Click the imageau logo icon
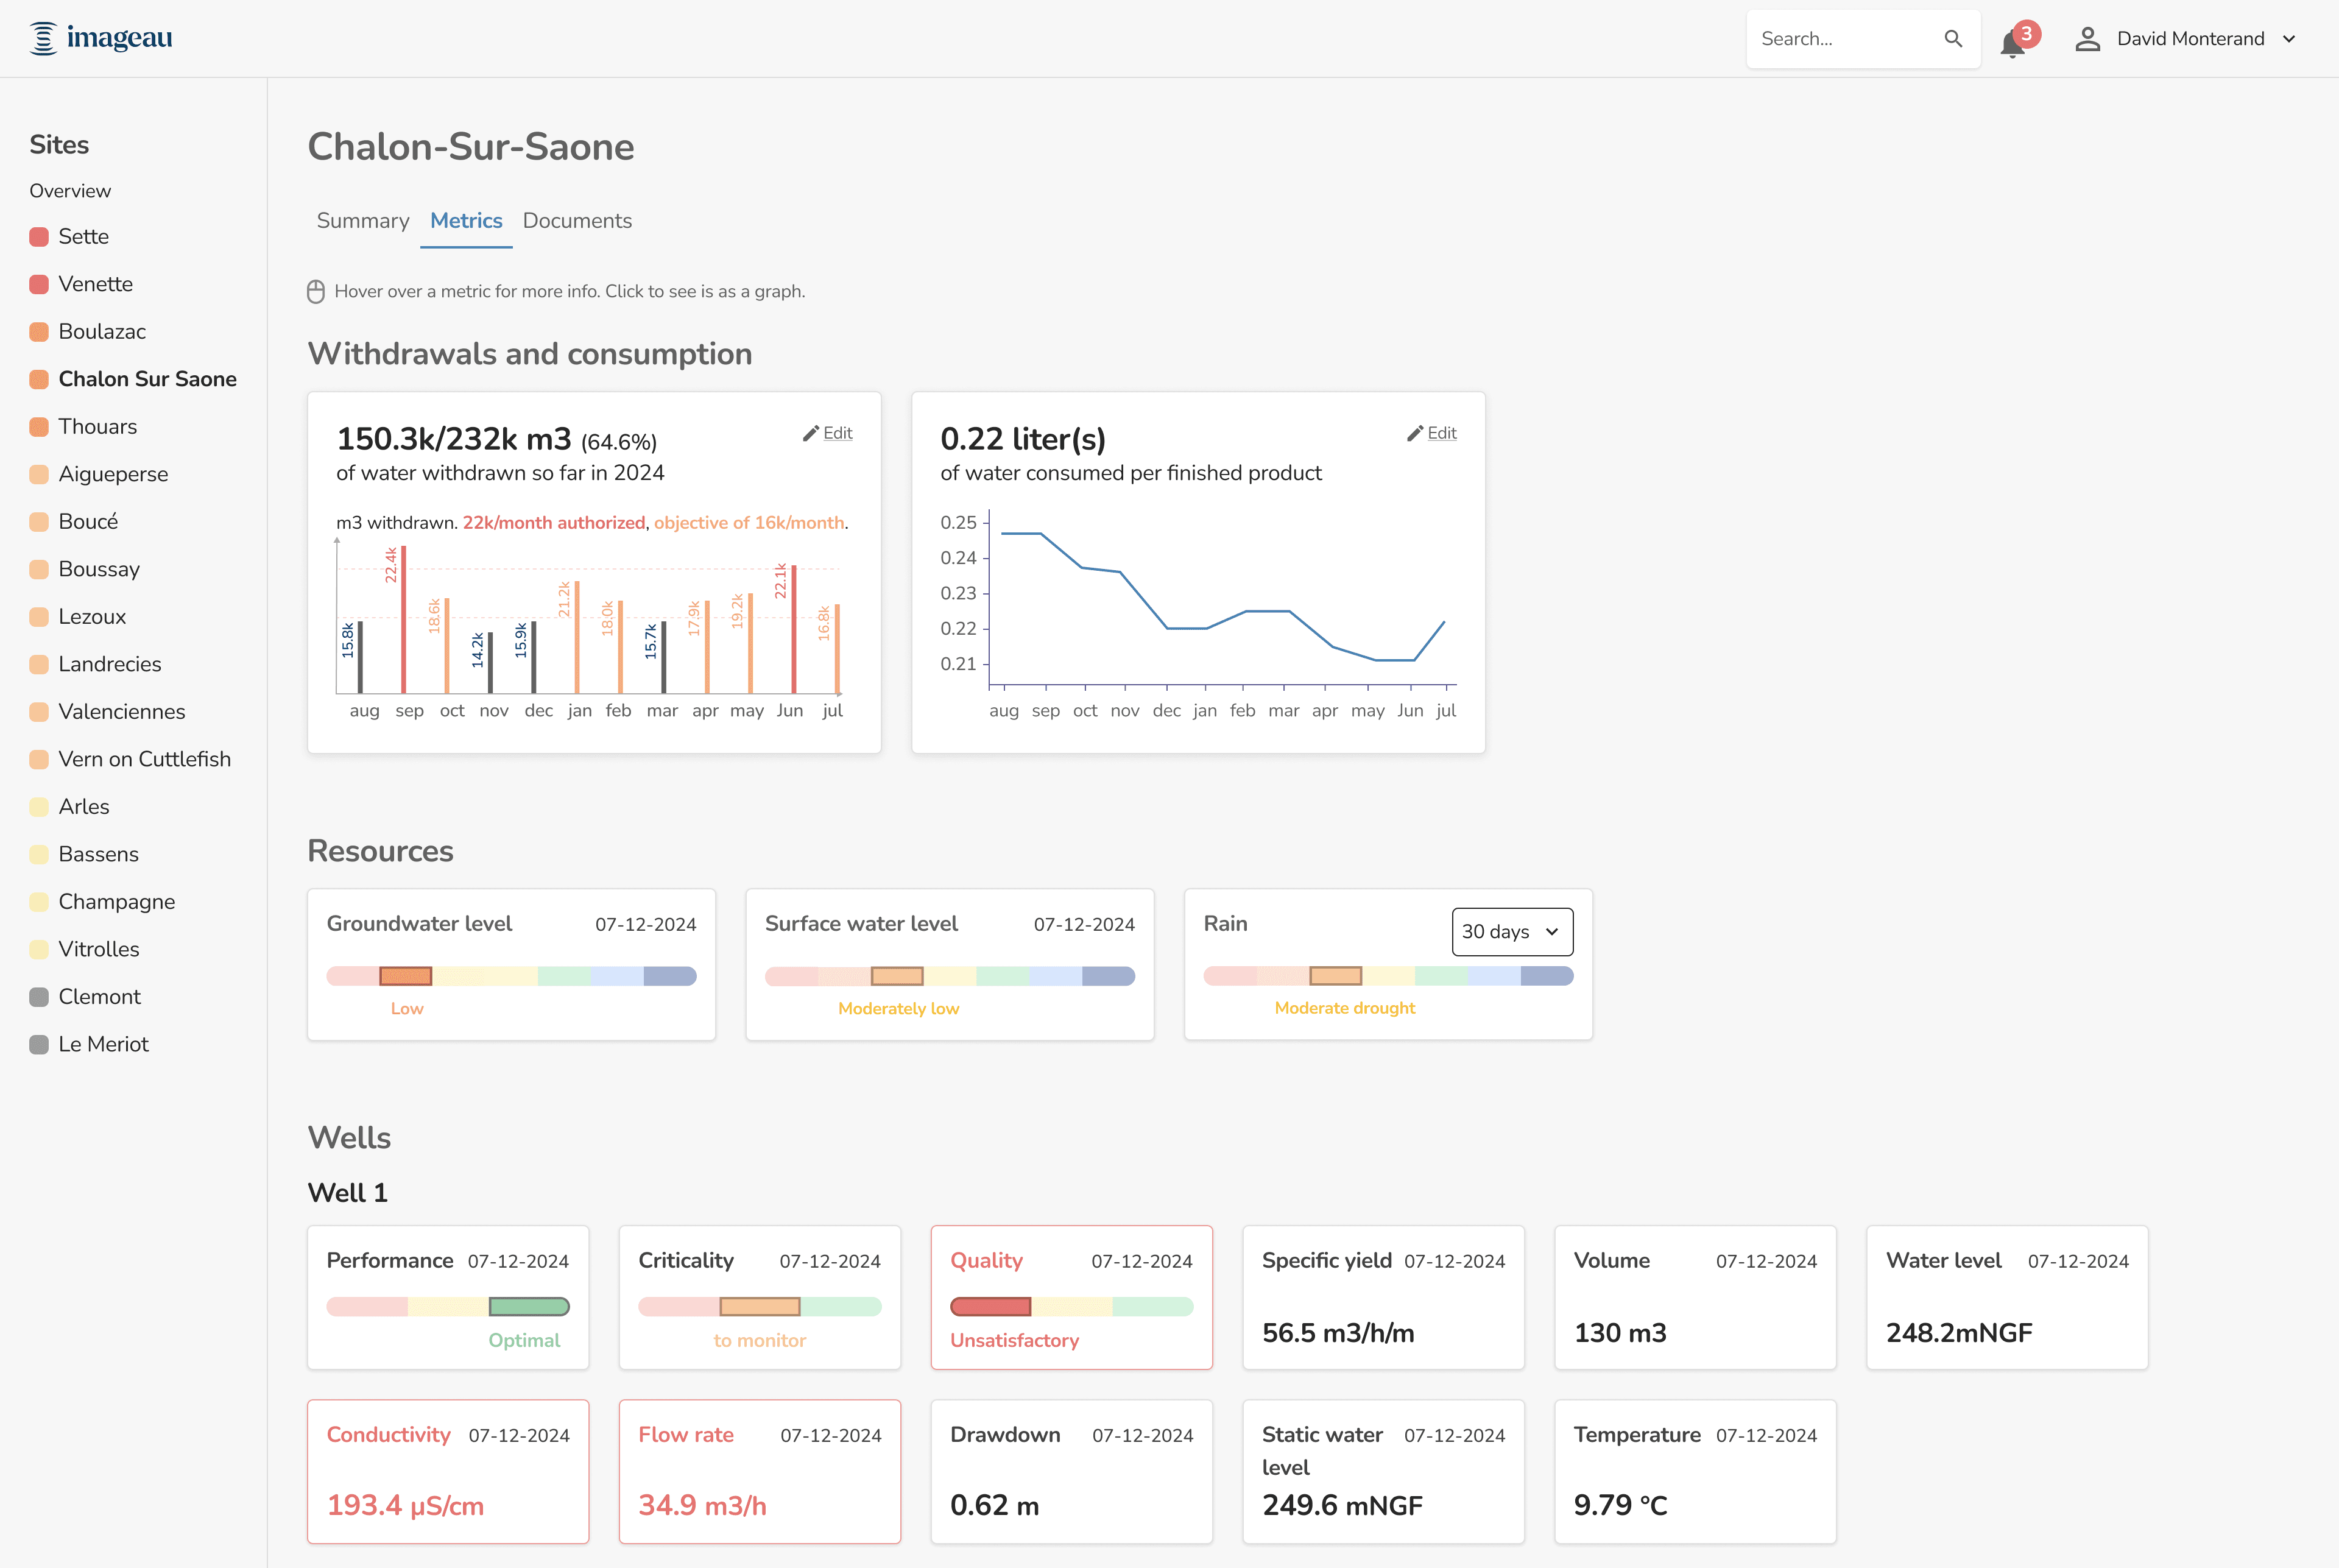 (x=43, y=39)
